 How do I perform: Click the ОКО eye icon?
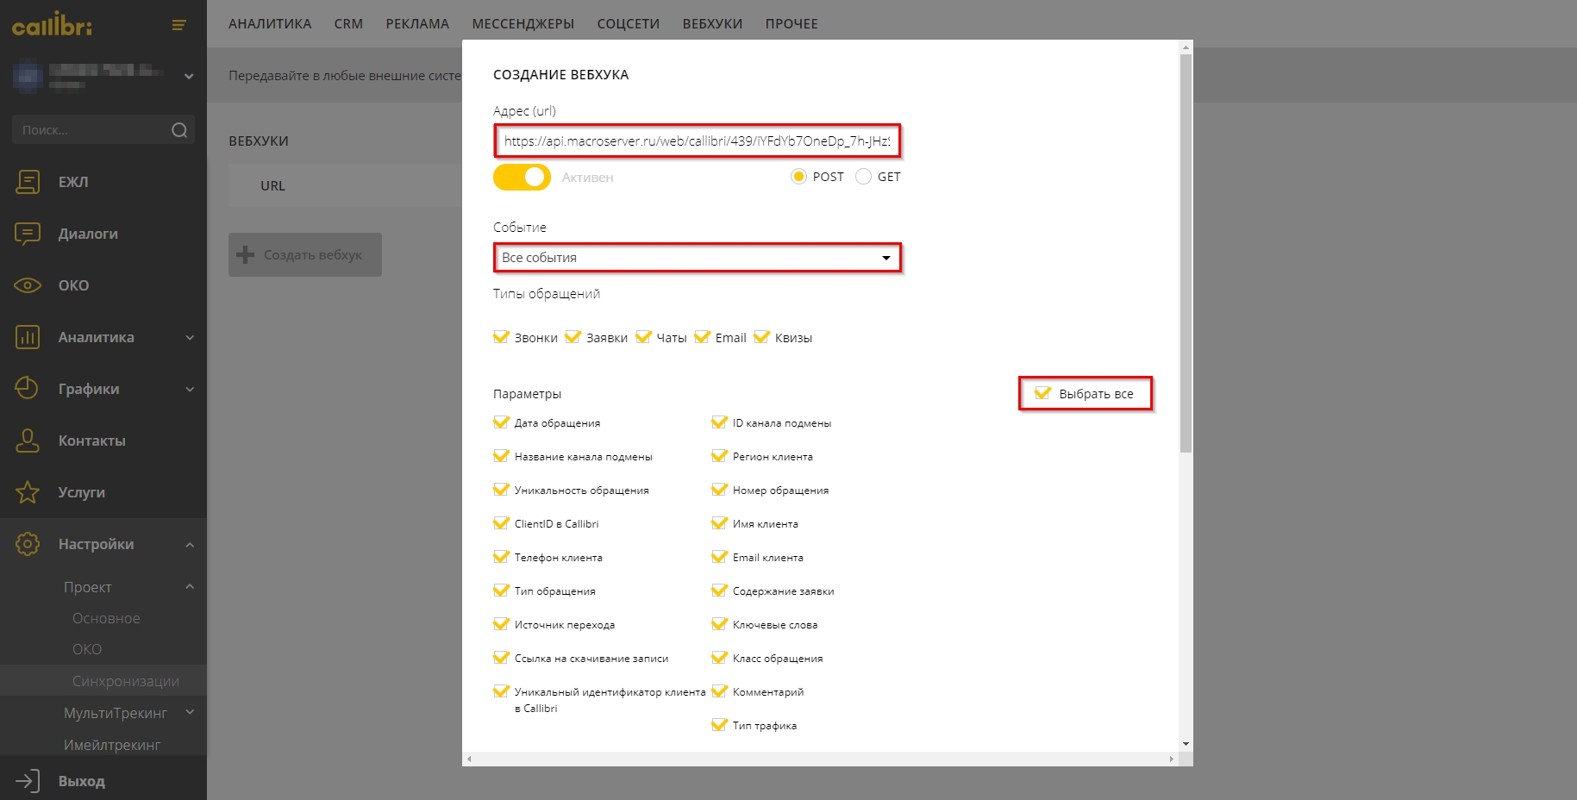tap(28, 285)
